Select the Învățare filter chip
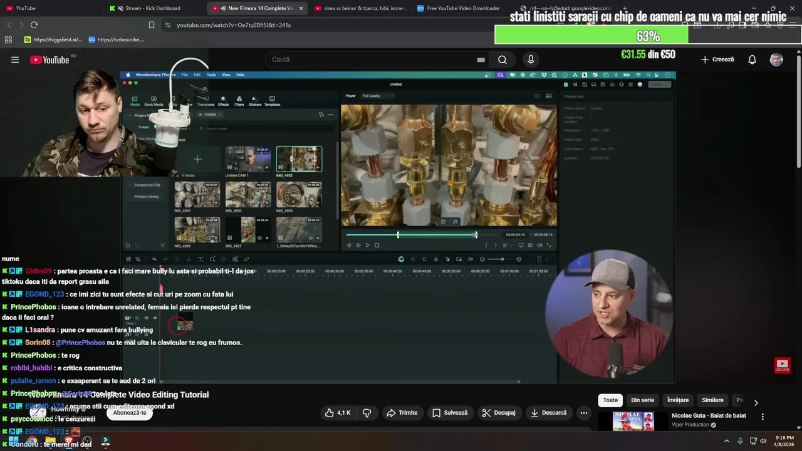Screen dimensions: 802x451 [678, 400]
